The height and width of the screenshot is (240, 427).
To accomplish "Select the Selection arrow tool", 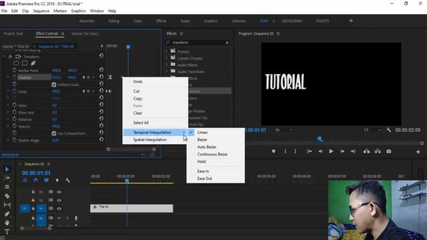I will coord(7,169).
